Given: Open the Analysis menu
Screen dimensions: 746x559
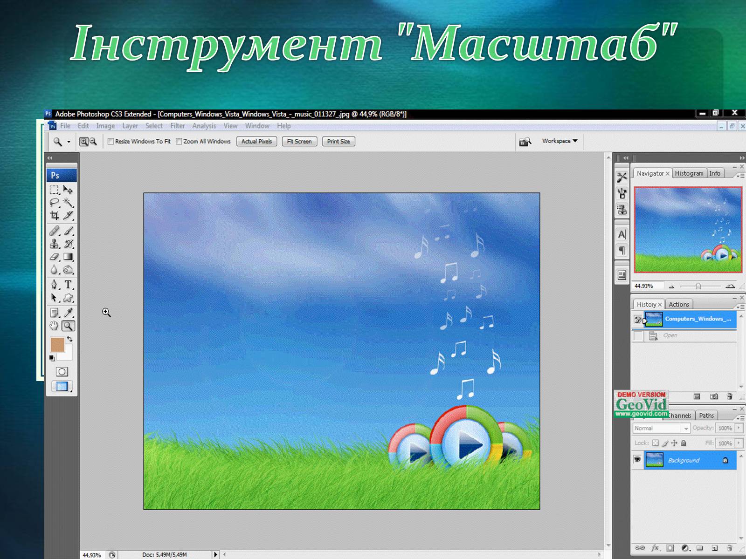Looking at the screenshot, I should pyautogui.click(x=204, y=126).
